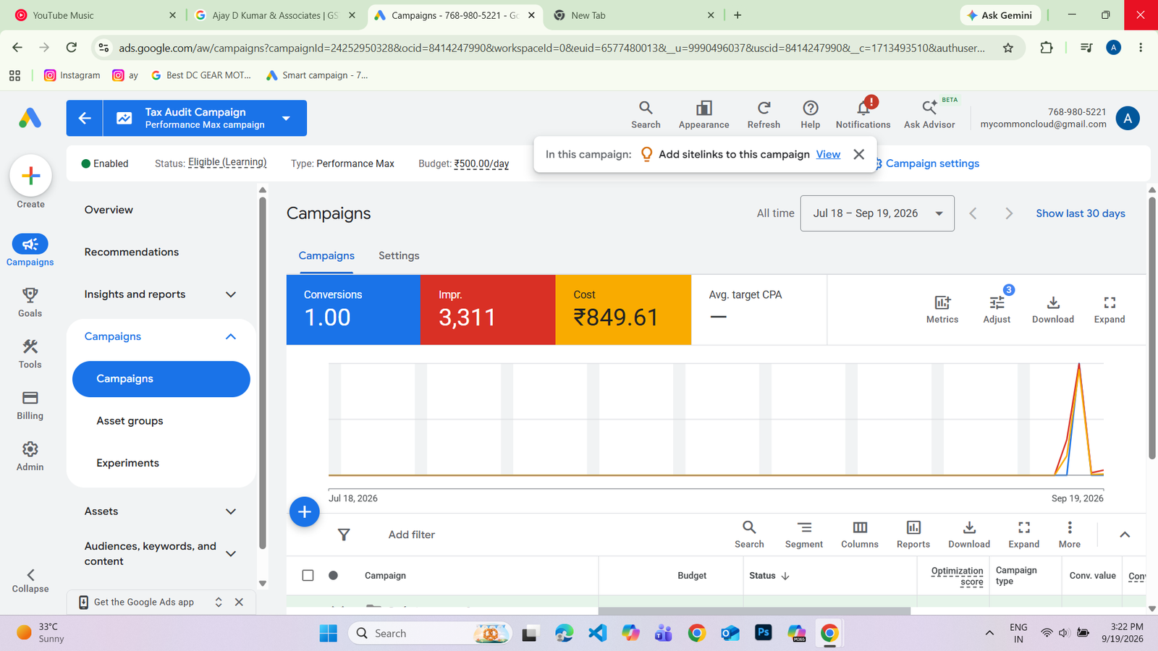
Task: Click Show last 30 days link
Action: coord(1080,213)
